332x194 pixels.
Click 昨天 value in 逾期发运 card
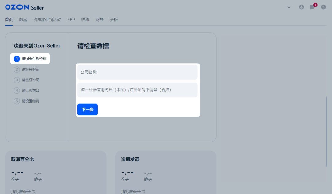(148, 173)
